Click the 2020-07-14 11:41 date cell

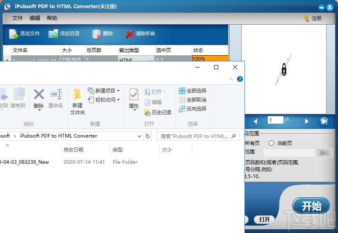(x=84, y=162)
